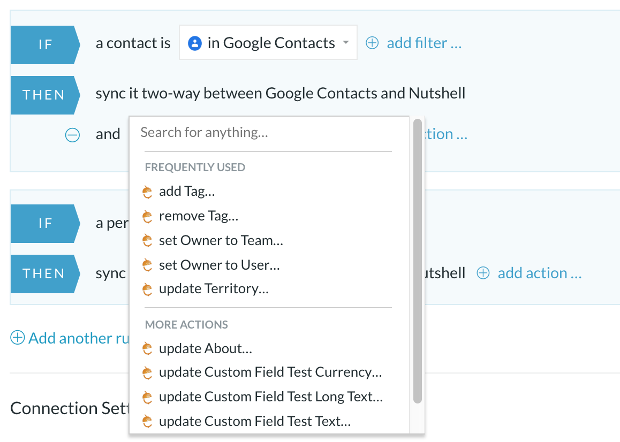Click the Google Contacts person icon
620x442 pixels.
click(x=194, y=43)
